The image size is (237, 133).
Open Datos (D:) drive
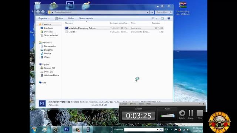point(49,72)
